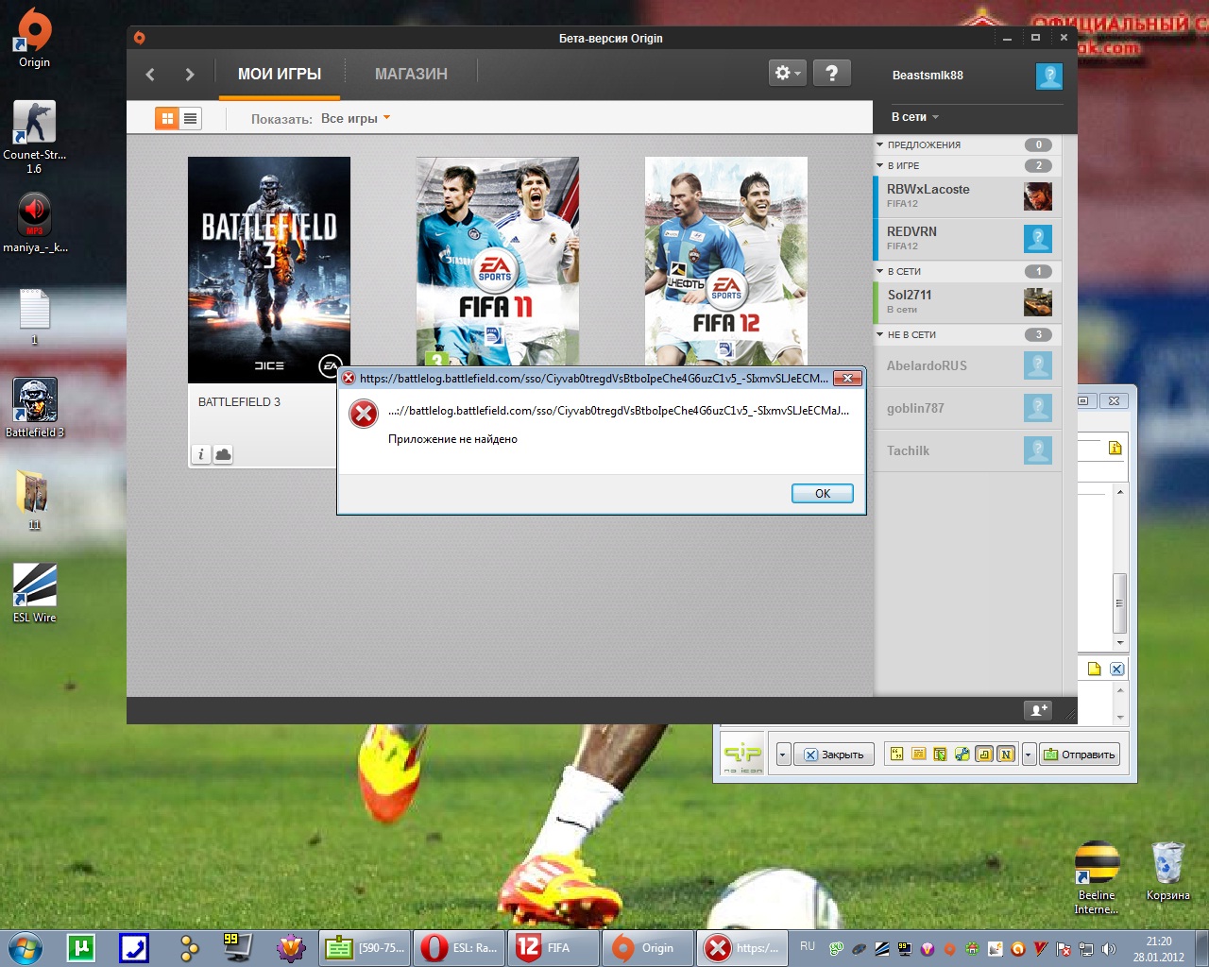Open the Counter-Strike 1.6 desktop shortcut
This screenshot has width=1209, height=967.
34,137
